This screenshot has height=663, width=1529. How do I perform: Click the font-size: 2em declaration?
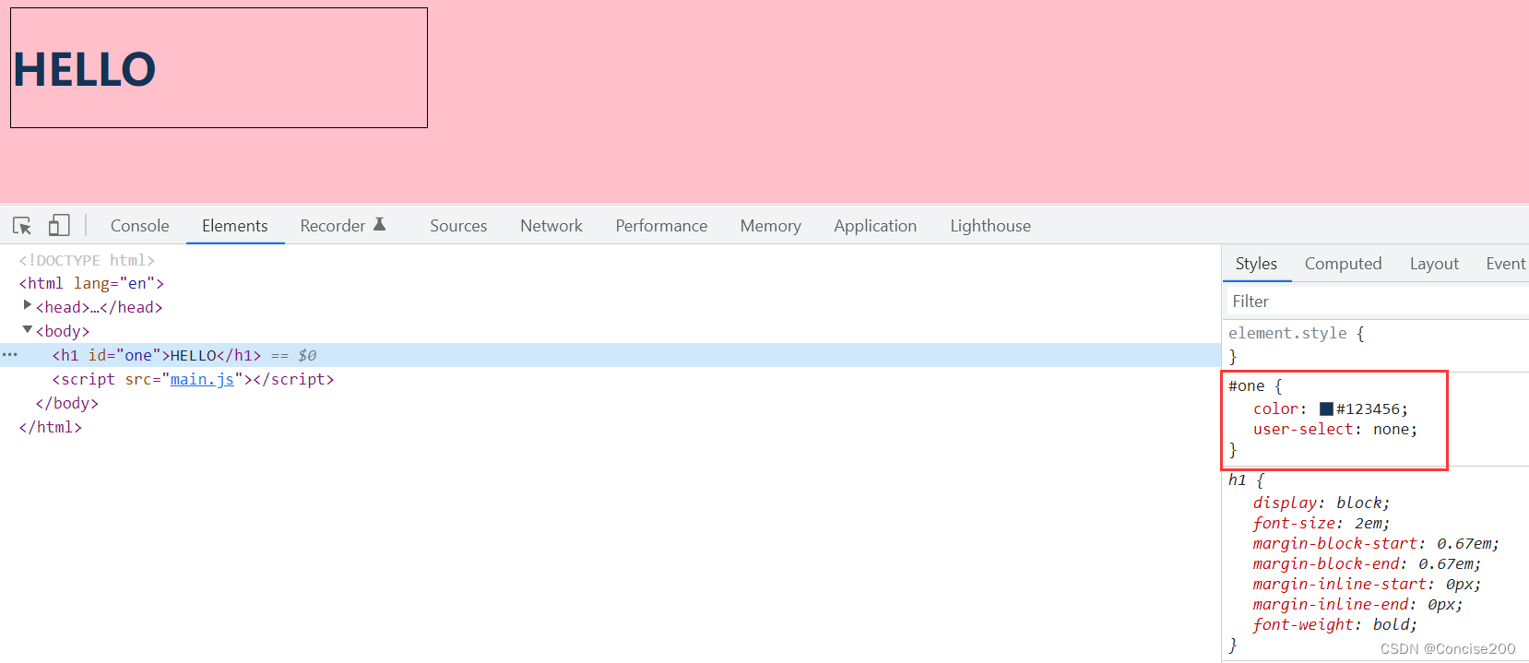[x=1321, y=523]
